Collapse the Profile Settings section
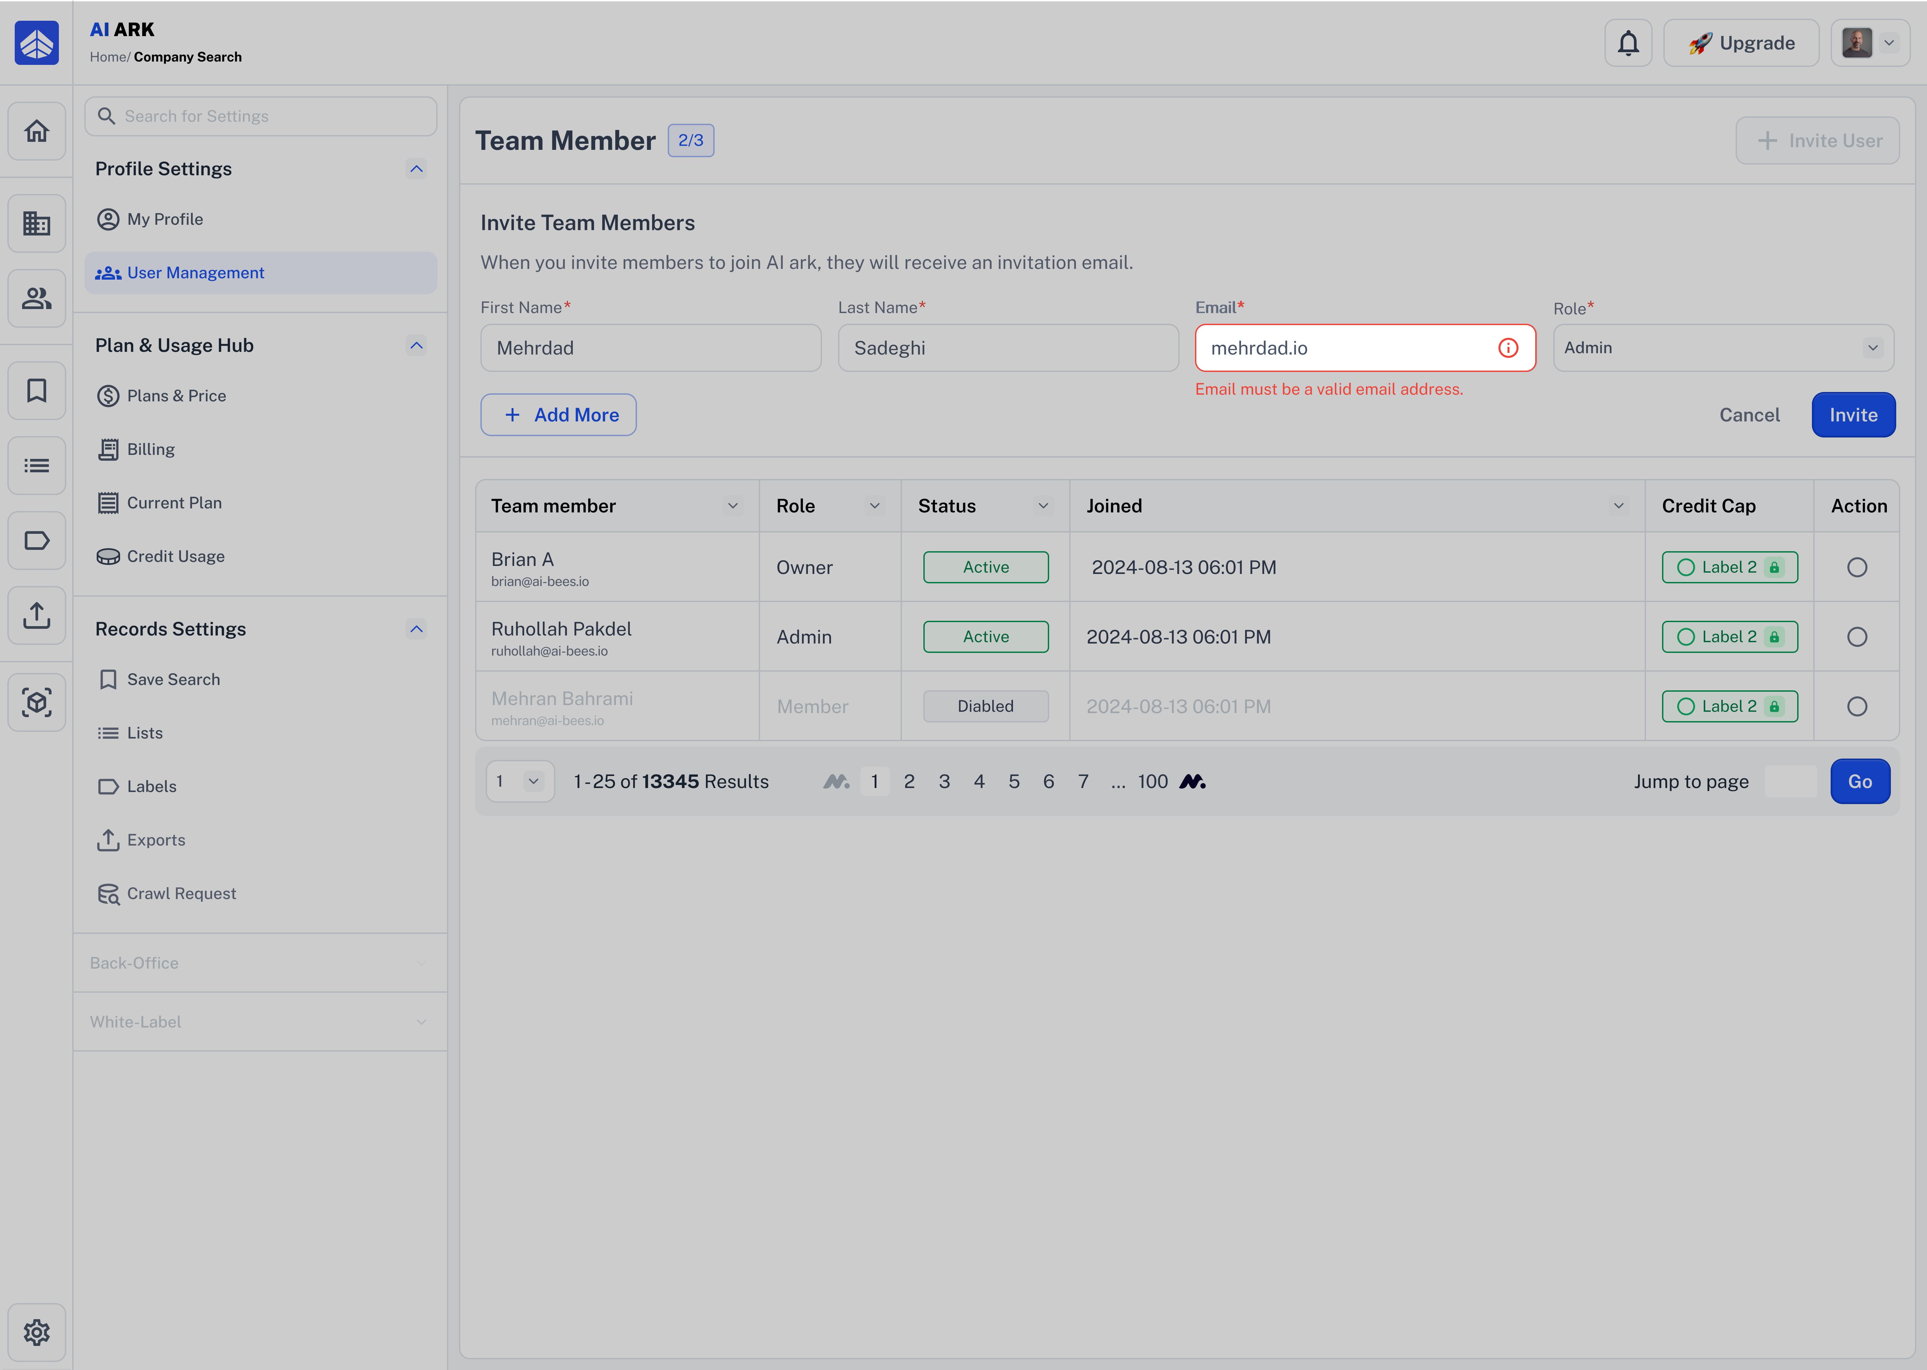The width and height of the screenshot is (1927, 1370). pyautogui.click(x=416, y=169)
